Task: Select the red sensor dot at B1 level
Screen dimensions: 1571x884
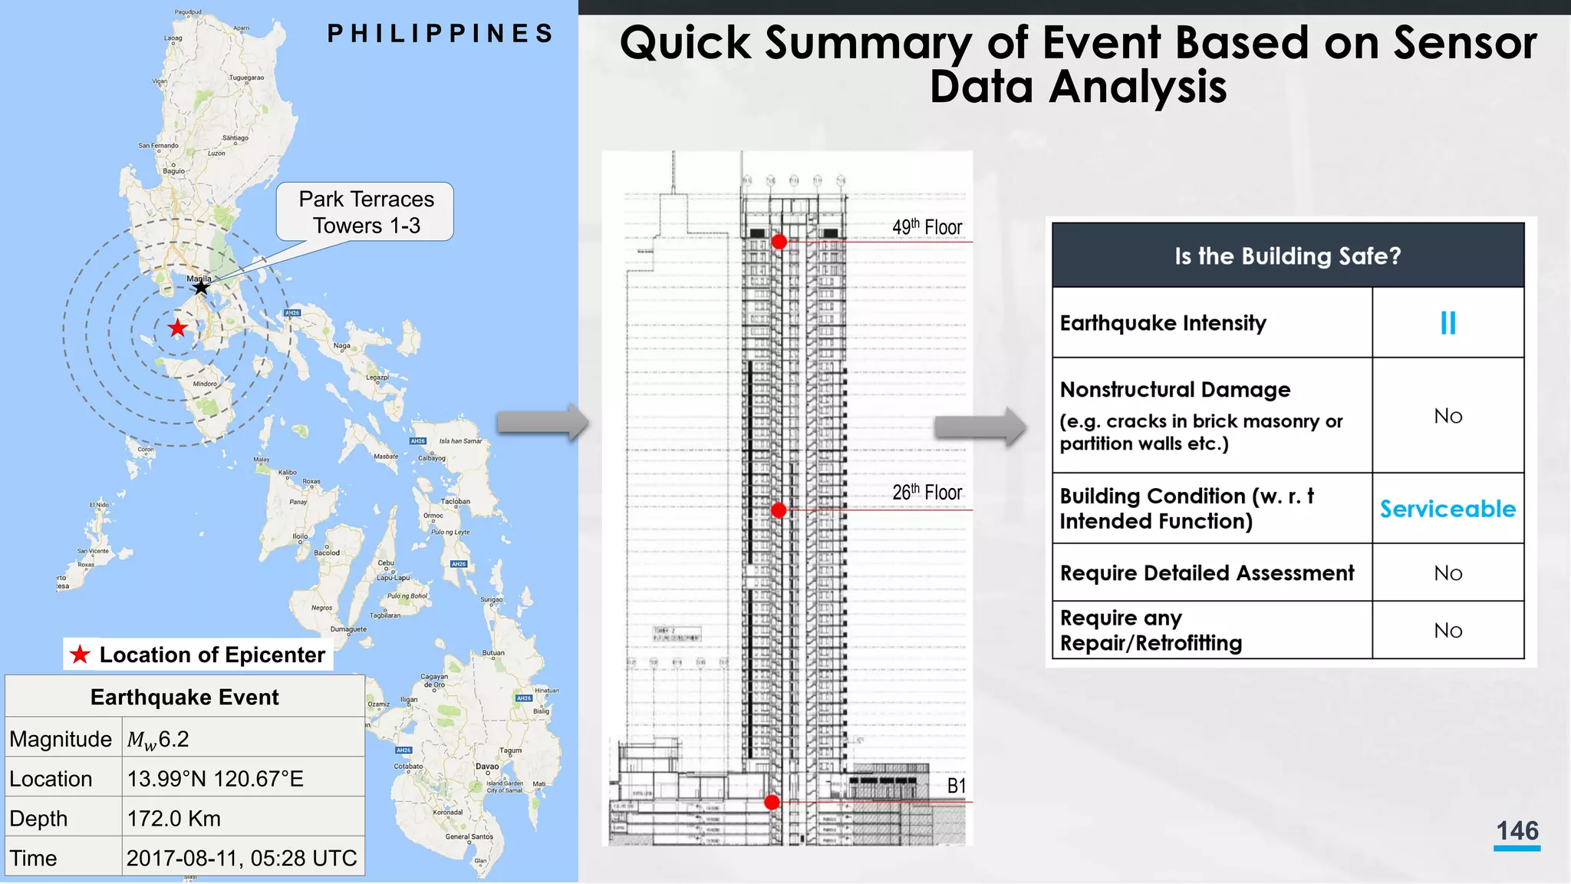Action: pyautogui.click(x=772, y=802)
